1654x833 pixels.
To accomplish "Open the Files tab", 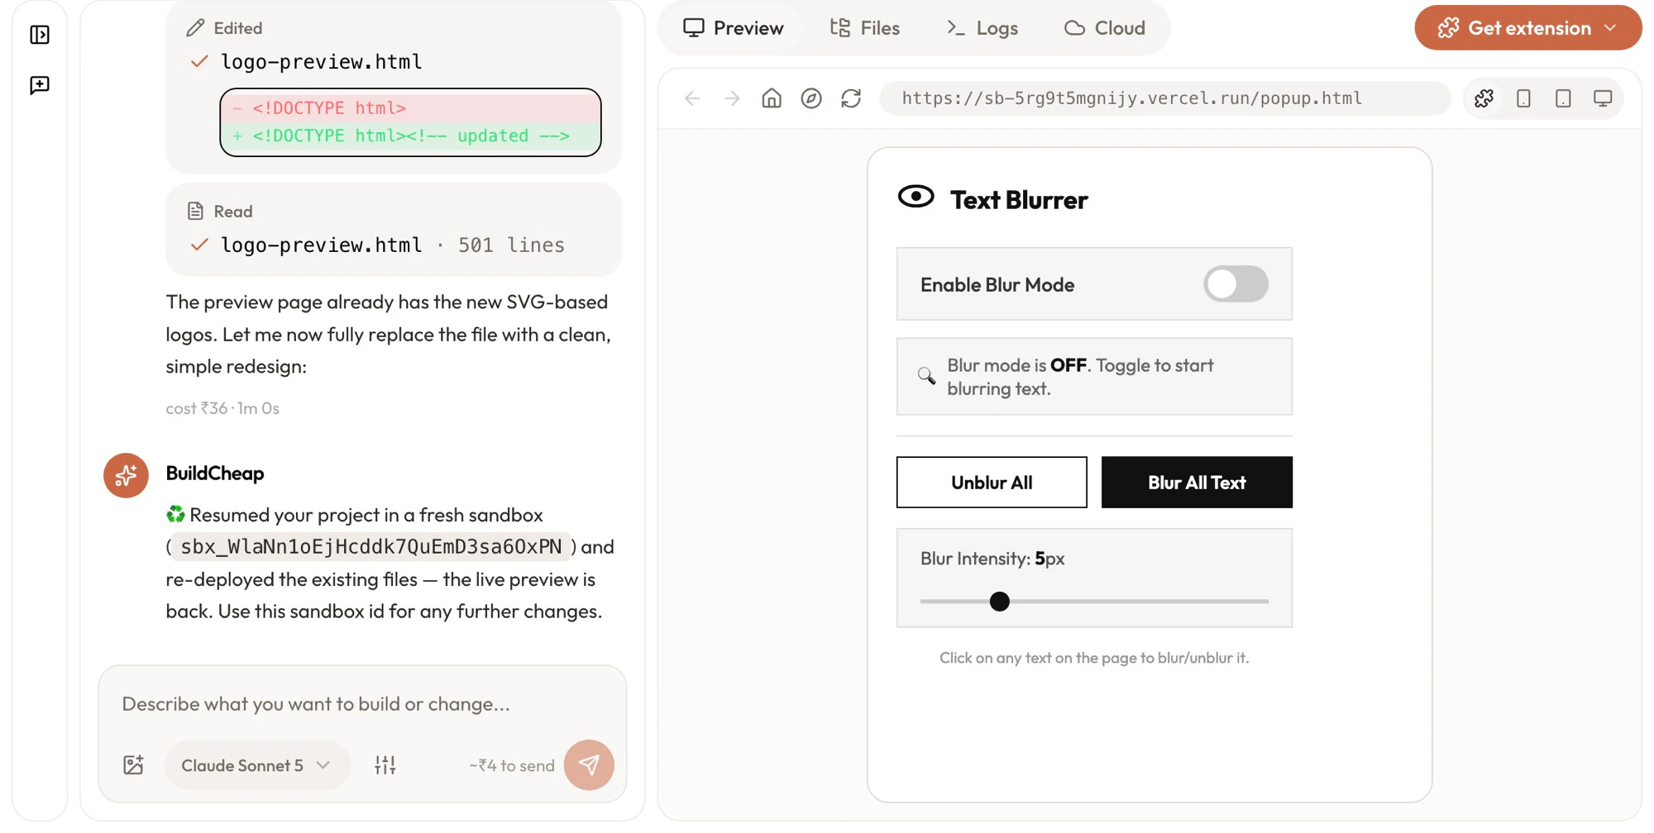I will 865,28.
